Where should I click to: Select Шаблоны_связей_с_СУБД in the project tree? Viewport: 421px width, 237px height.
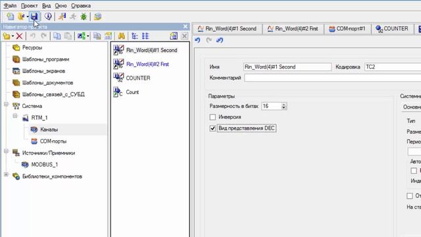click(53, 94)
